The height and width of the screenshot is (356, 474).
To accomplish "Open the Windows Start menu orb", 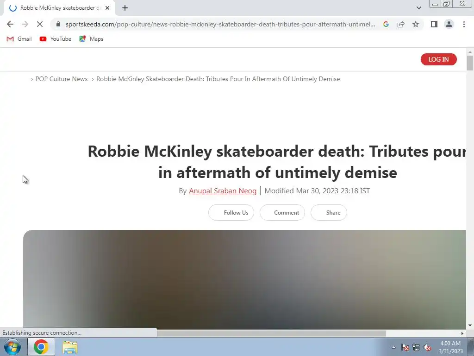I will [12, 347].
